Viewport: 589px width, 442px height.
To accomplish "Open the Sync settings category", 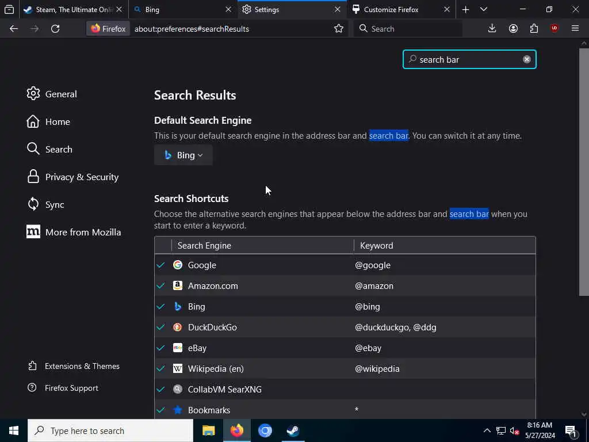I will [45, 204].
